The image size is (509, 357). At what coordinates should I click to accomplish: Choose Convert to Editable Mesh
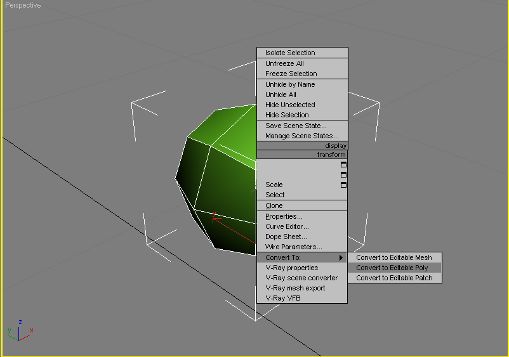click(x=395, y=258)
